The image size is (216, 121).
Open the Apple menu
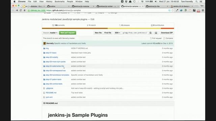click(x=14, y=1)
